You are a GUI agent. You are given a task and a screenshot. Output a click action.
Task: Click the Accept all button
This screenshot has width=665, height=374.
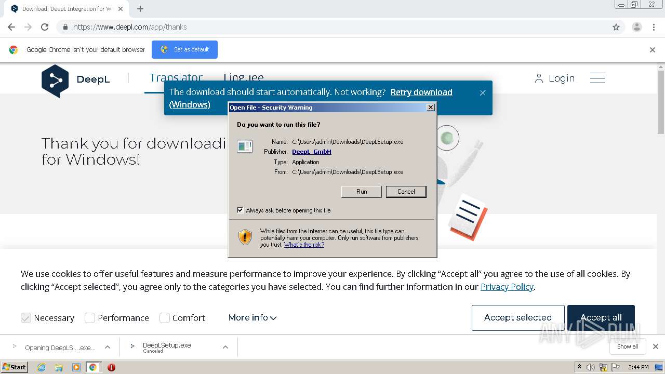click(601, 317)
